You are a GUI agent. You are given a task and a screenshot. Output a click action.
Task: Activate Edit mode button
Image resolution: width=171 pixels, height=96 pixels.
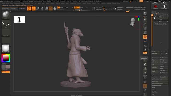pos(29,9)
